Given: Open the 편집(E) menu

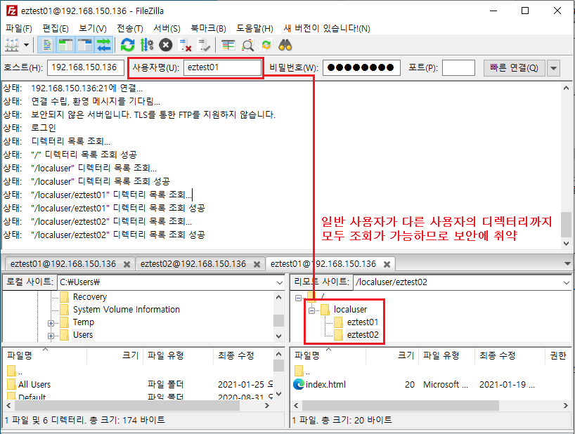Looking at the screenshot, I should click(x=56, y=28).
